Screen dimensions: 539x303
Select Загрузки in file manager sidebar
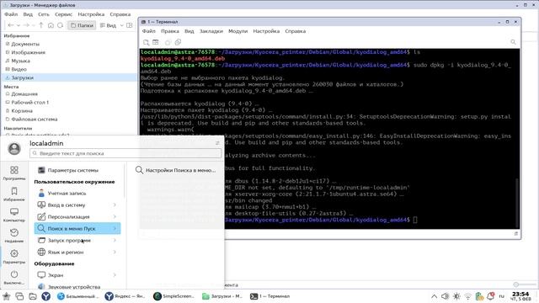tap(68, 77)
